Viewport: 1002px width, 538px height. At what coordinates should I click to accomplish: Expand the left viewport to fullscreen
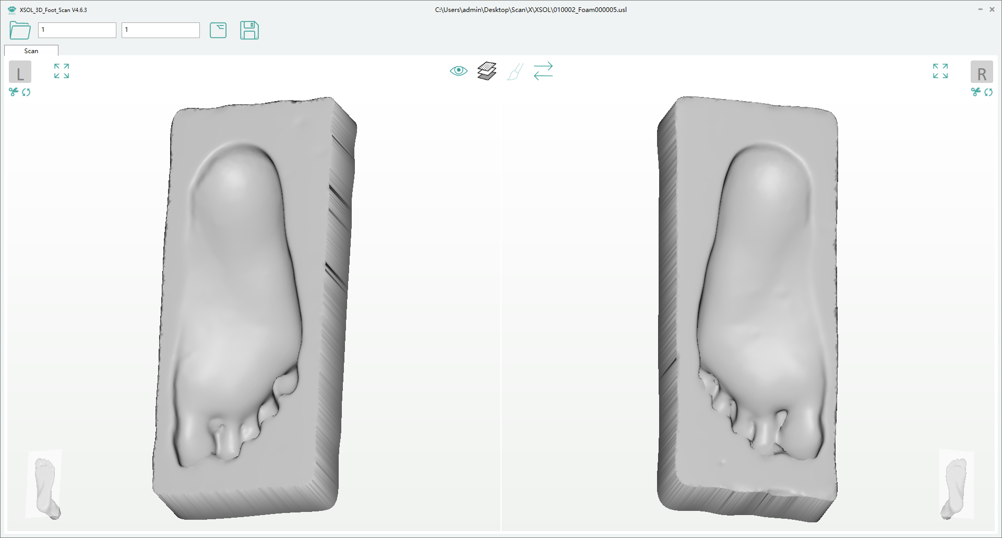point(61,71)
